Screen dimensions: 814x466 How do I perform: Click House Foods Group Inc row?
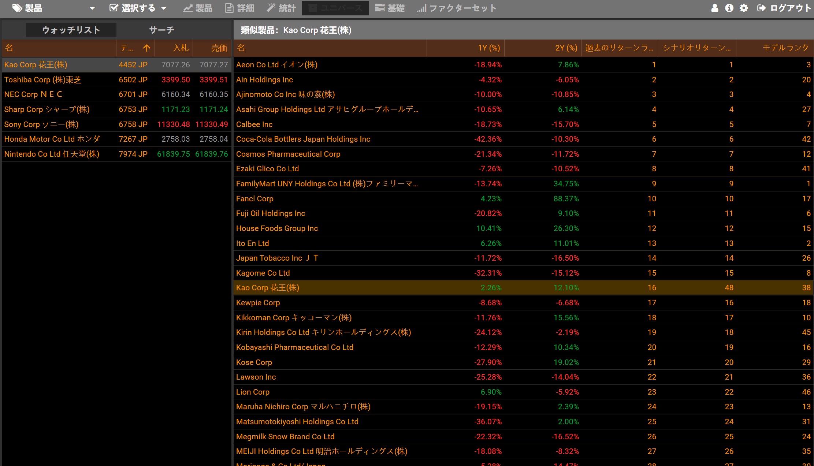pos(523,228)
